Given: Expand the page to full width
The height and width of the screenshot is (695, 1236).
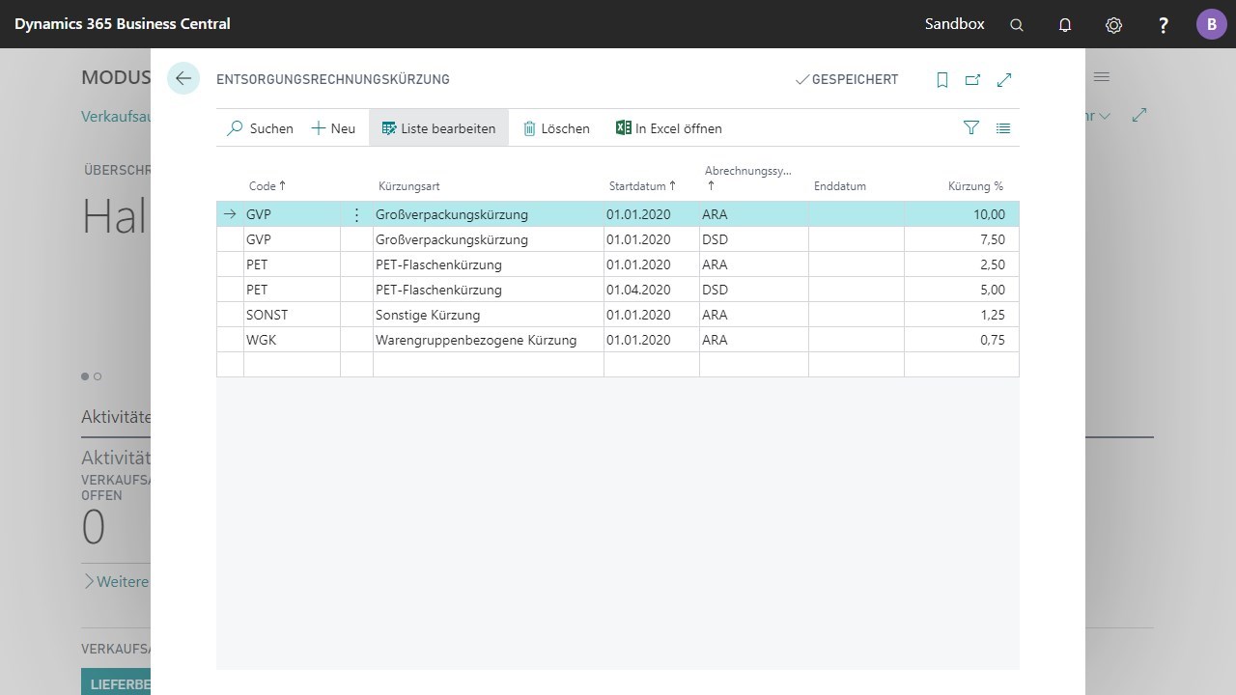Looking at the screenshot, I should 1004,80.
